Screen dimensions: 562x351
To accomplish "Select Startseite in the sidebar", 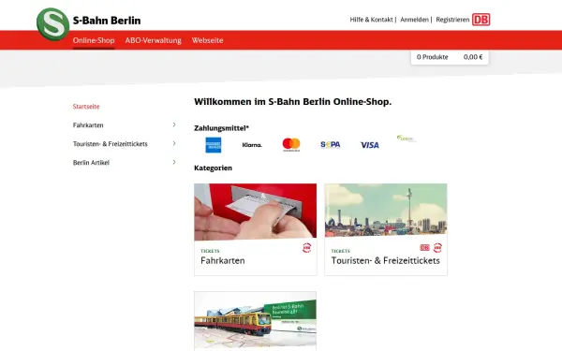I will pyautogui.click(x=86, y=107).
